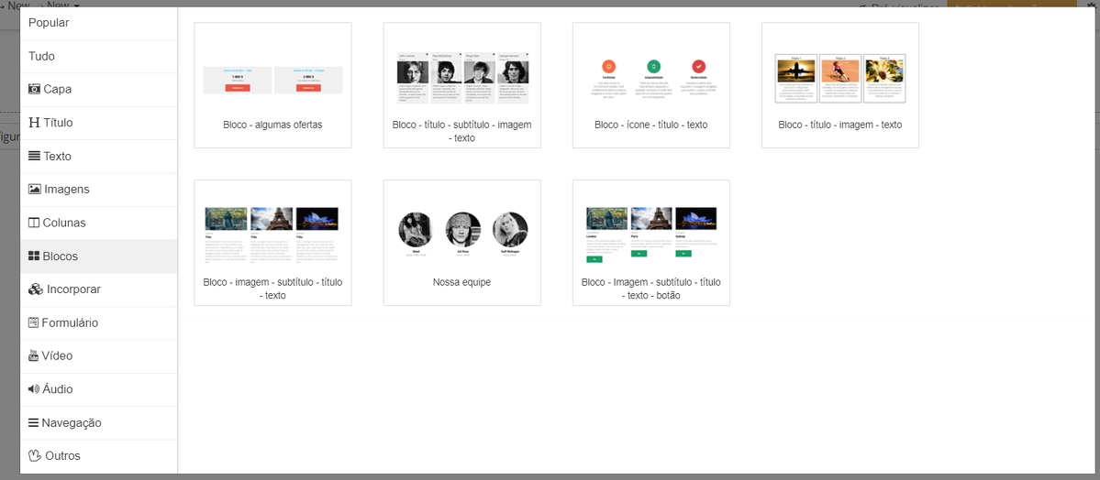Screen dimensions: 1100x480
Task: Pick the 'Bloco - ícone - título - texto' block
Action: (650, 85)
